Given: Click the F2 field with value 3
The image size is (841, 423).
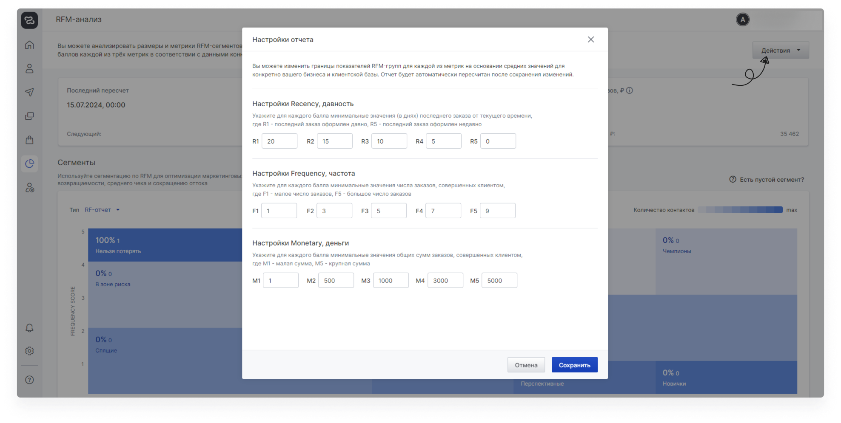Looking at the screenshot, I should click(334, 211).
